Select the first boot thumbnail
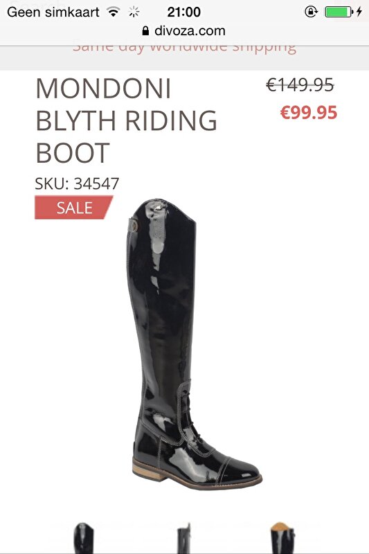 coord(84,538)
